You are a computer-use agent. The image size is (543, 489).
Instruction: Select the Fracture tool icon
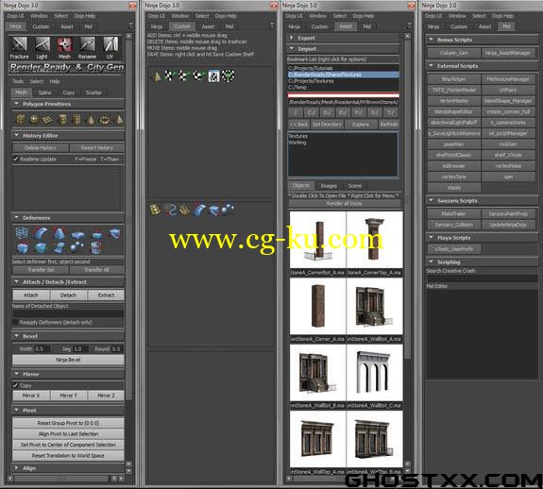tap(20, 44)
